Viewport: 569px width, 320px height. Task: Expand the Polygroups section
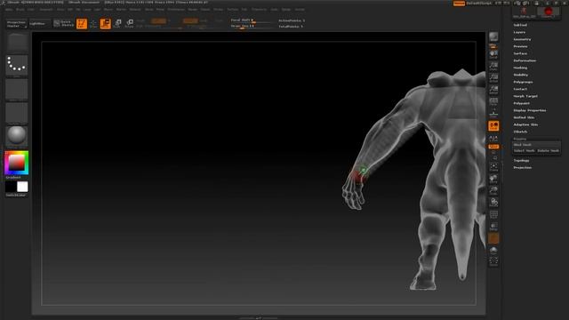pyautogui.click(x=524, y=82)
